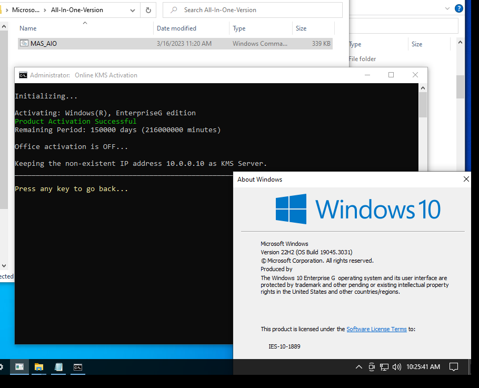
Task: Sort by Size column in front Explorer
Action: tap(301, 28)
